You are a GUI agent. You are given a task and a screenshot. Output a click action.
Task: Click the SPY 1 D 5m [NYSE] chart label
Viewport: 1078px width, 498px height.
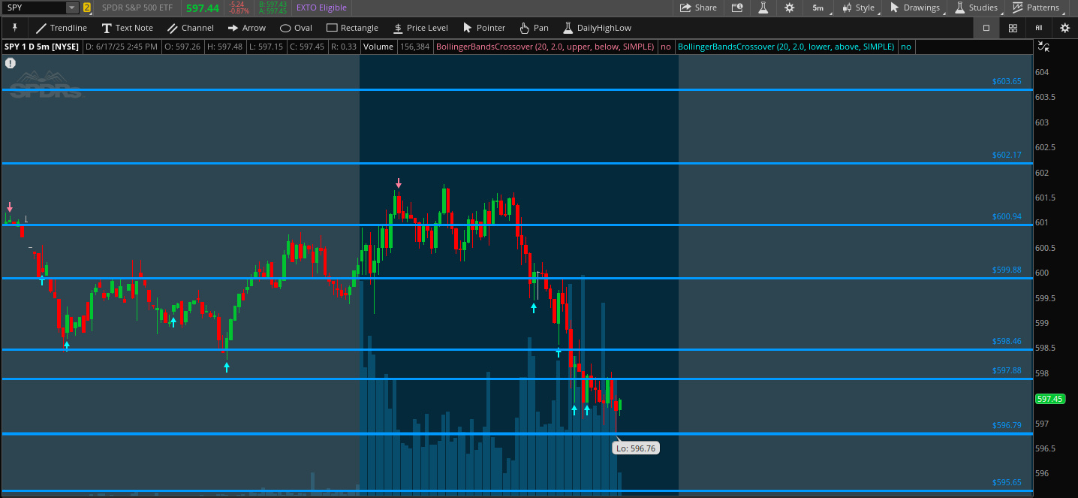42,47
